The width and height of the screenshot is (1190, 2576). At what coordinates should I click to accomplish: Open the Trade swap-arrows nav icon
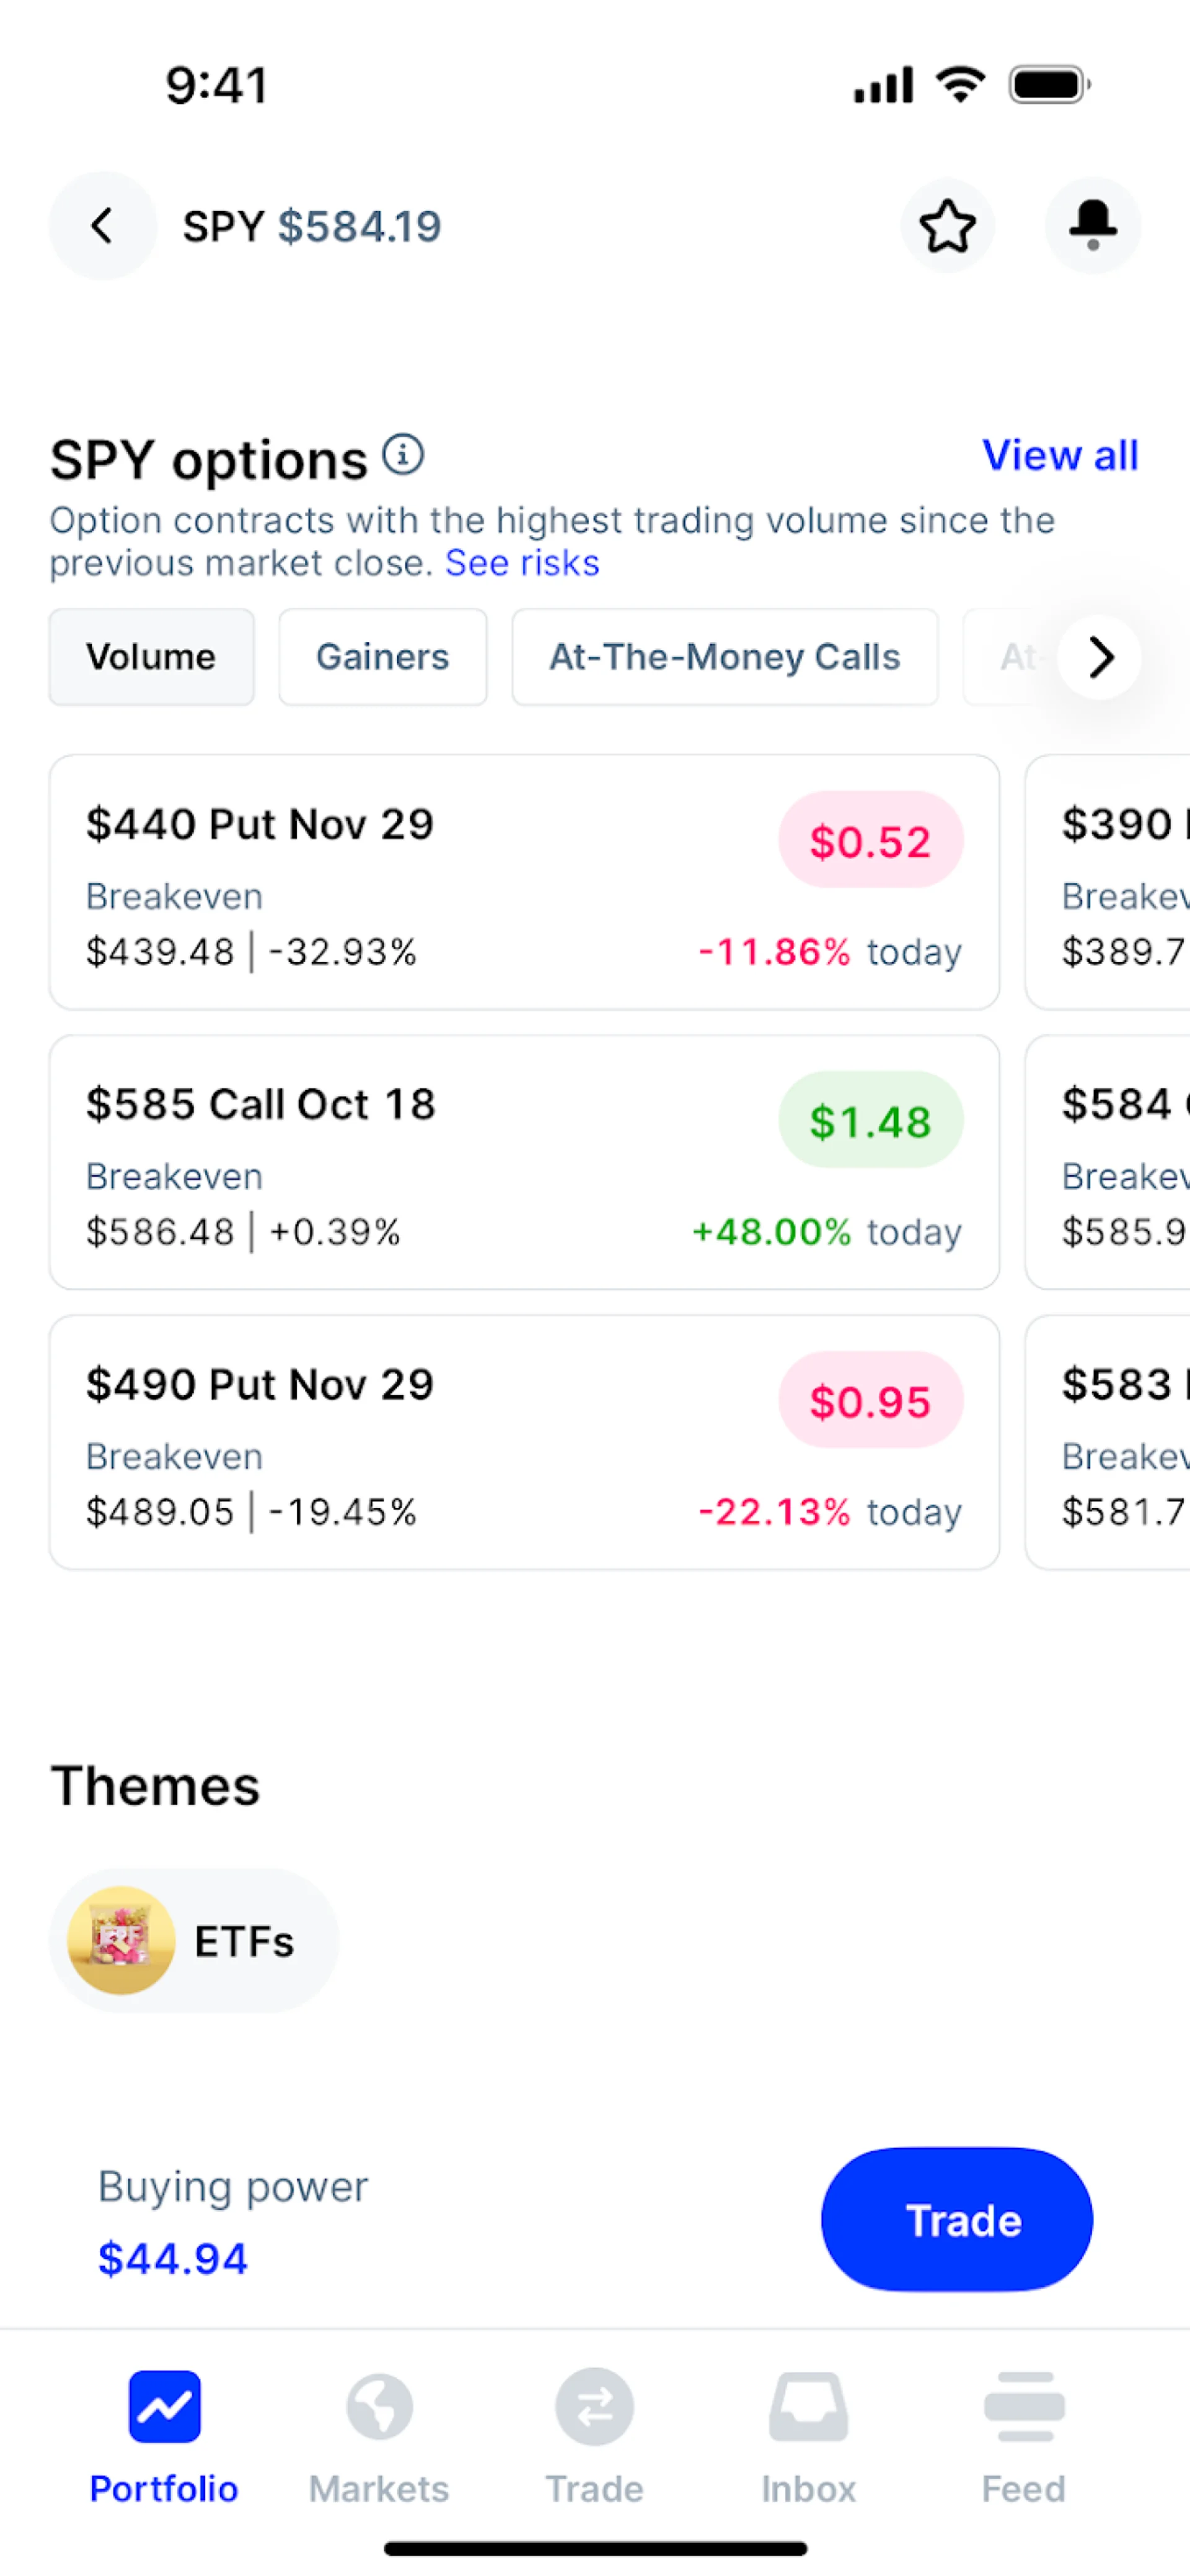pos(594,2406)
